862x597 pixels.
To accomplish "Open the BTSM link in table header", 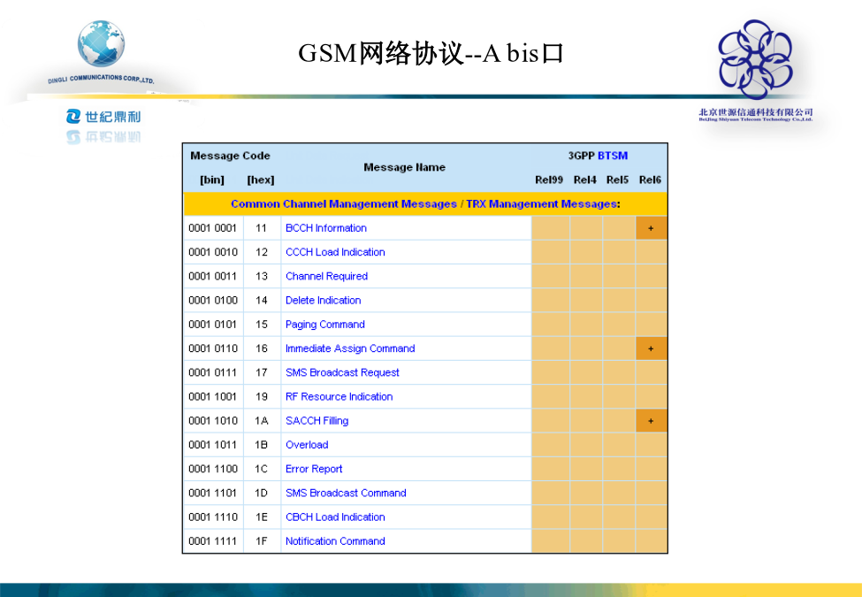I will tap(613, 156).
